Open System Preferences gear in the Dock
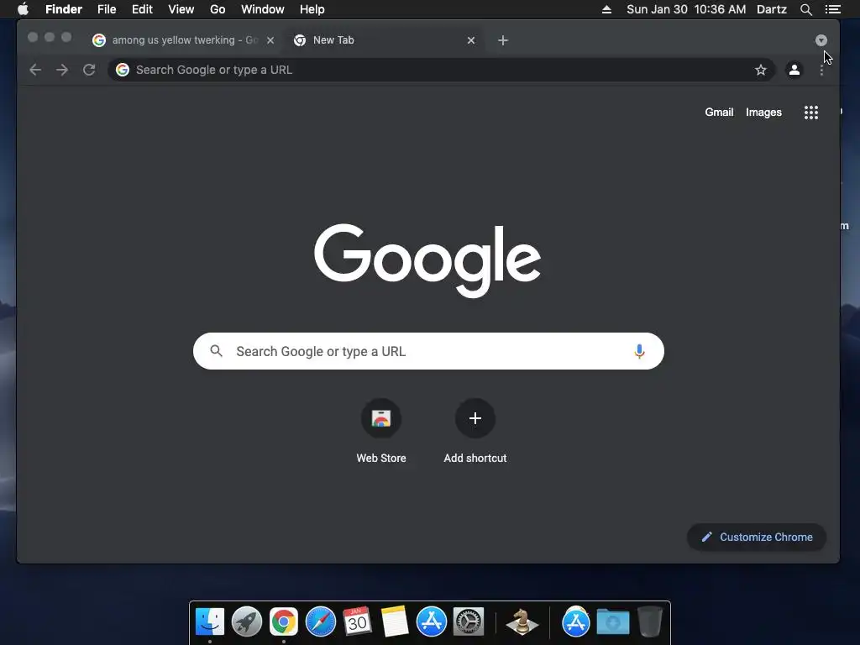 pyautogui.click(x=469, y=621)
